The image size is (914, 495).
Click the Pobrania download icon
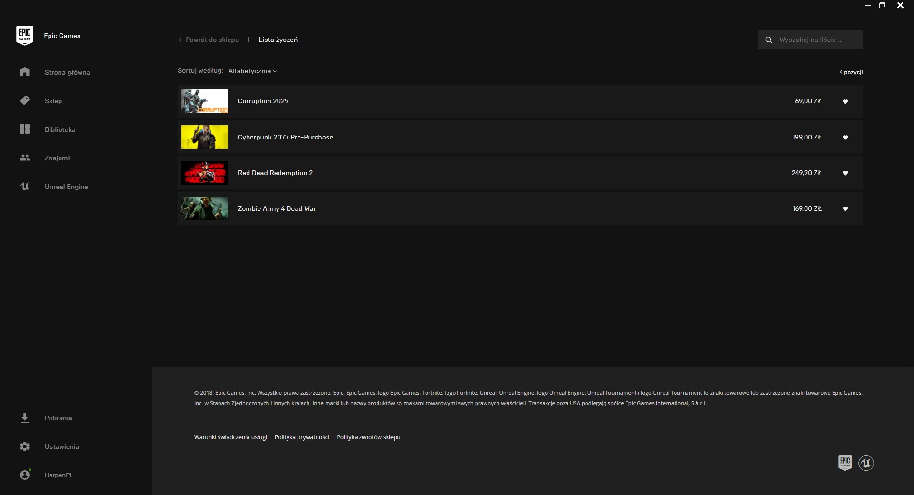coord(25,418)
